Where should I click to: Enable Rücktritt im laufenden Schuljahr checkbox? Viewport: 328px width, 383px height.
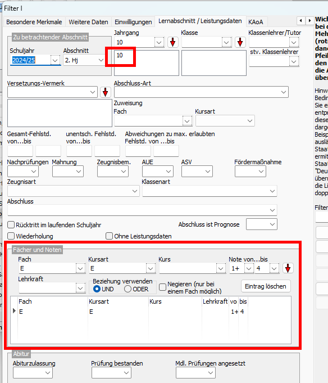(11, 224)
